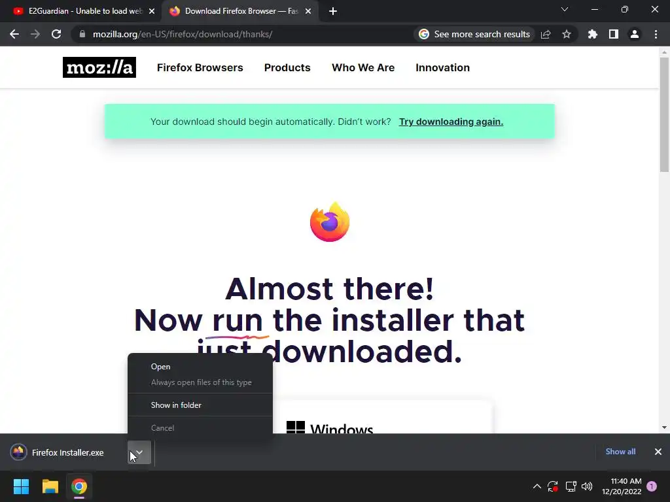Go back with the browser back arrow

14,34
